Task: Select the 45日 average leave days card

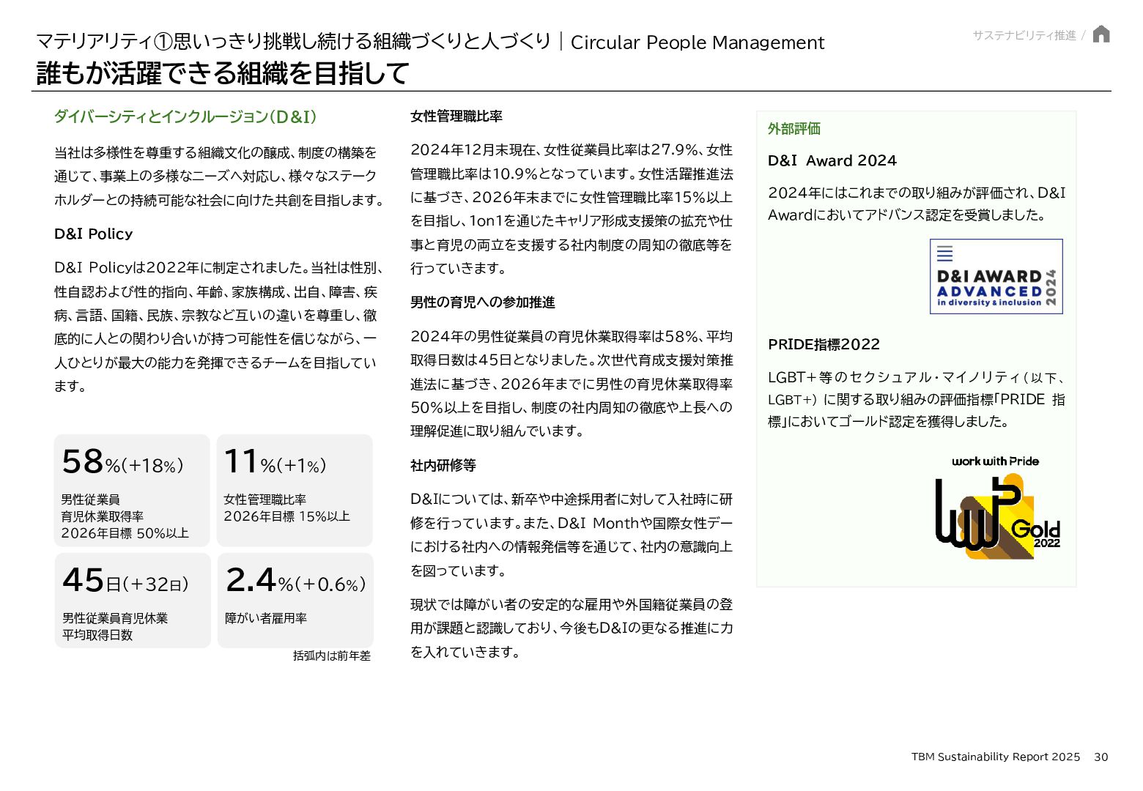Action: pos(133,601)
